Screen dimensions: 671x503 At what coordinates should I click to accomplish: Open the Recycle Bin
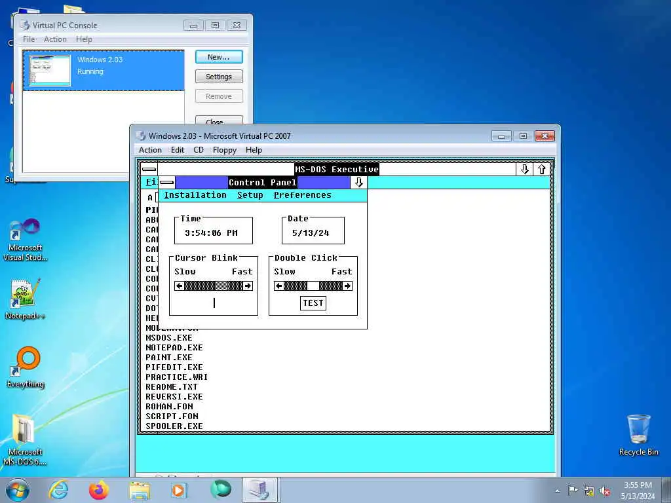click(x=638, y=435)
